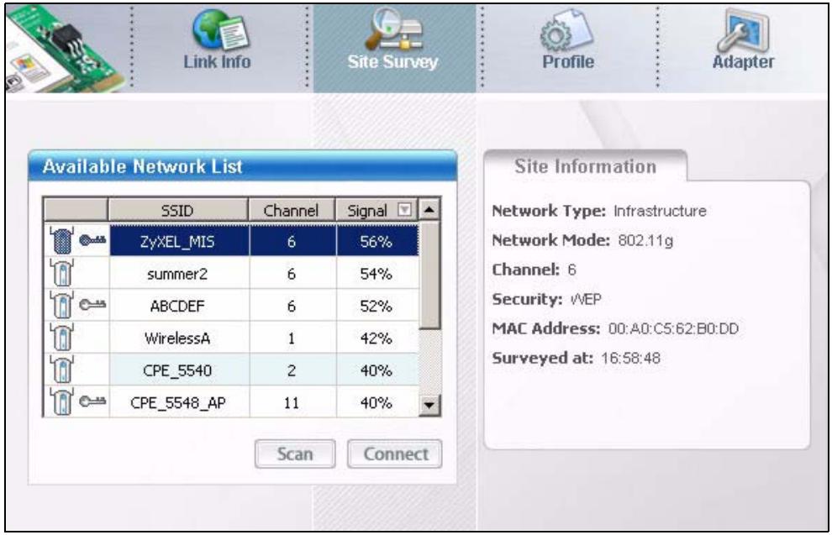This screenshot has height=535, width=832.
Task: Sort list by Signal column header
Action: tap(377, 210)
